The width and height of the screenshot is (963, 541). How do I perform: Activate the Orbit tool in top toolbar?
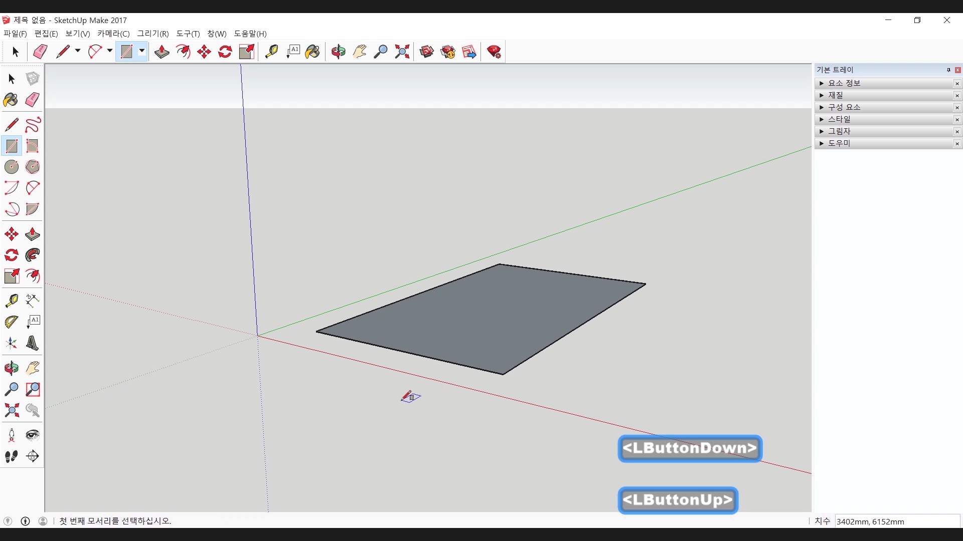coord(338,52)
